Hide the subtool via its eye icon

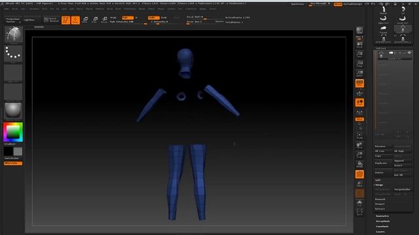[409, 53]
